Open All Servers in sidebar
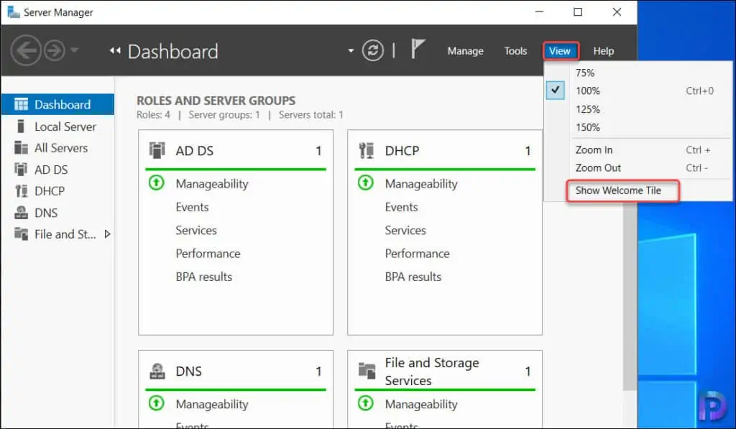The height and width of the screenshot is (429, 736). [57, 148]
